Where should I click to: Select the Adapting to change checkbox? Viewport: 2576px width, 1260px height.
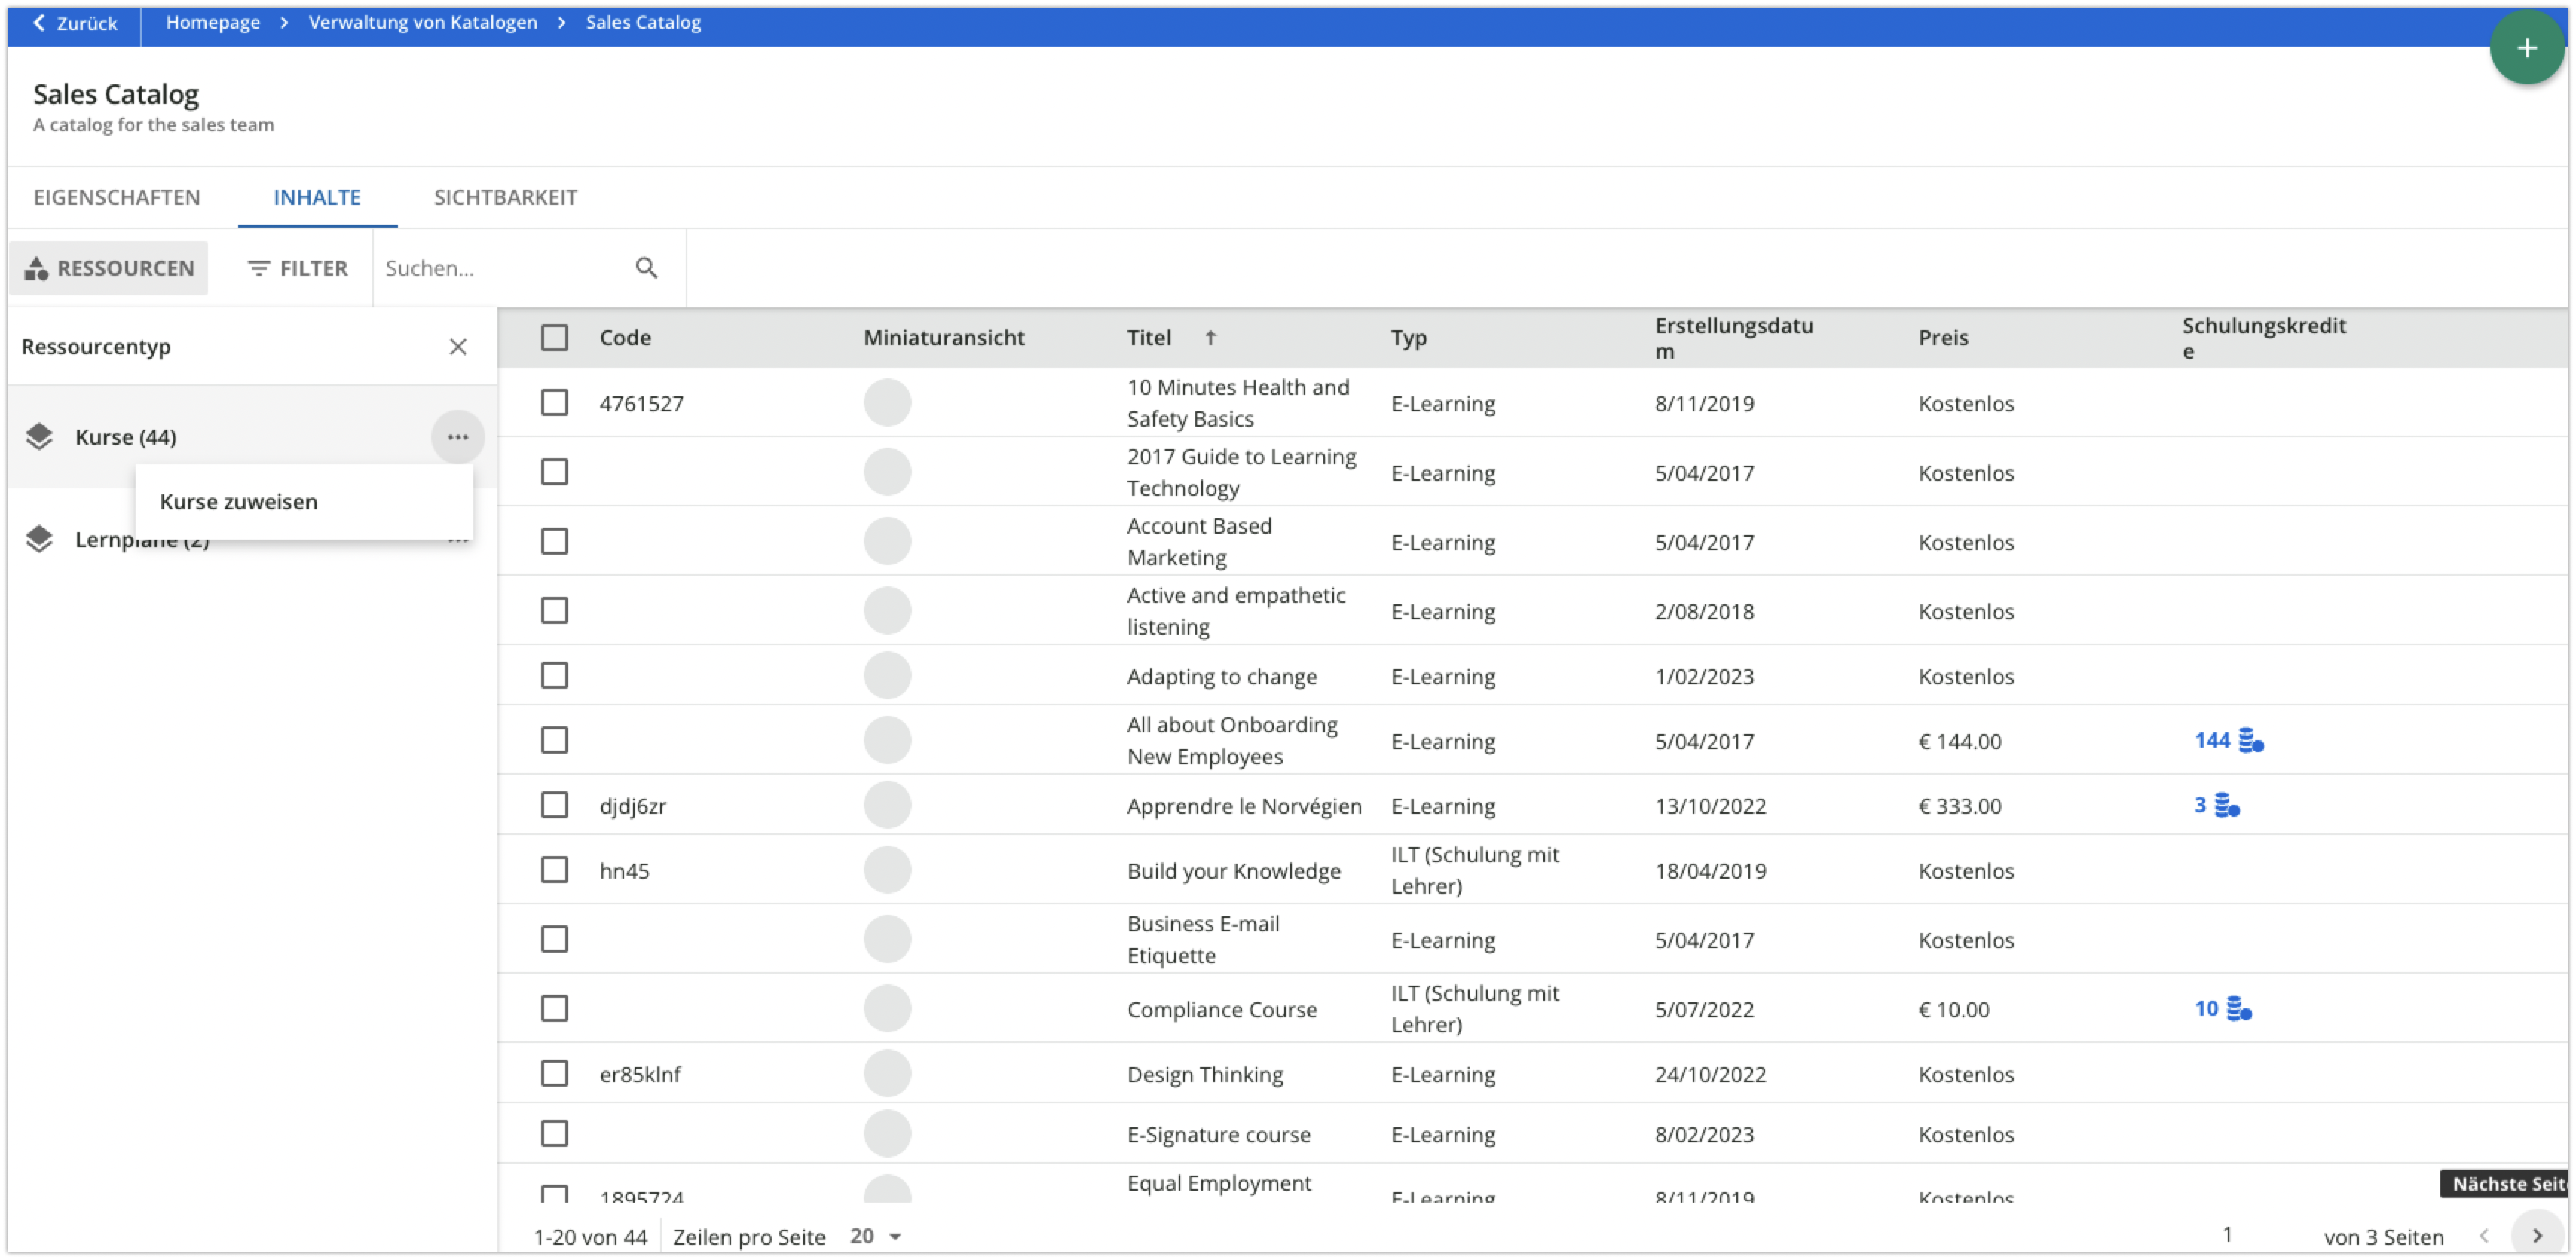[554, 676]
